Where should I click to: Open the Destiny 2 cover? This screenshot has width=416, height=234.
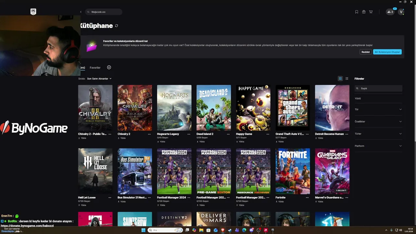(174, 219)
